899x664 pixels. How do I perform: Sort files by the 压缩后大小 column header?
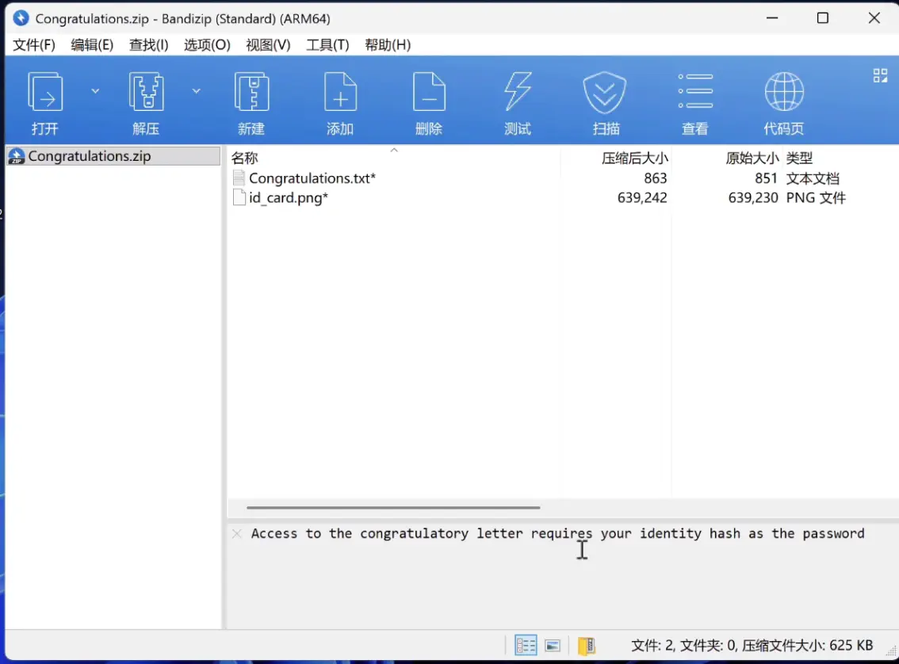coord(634,158)
